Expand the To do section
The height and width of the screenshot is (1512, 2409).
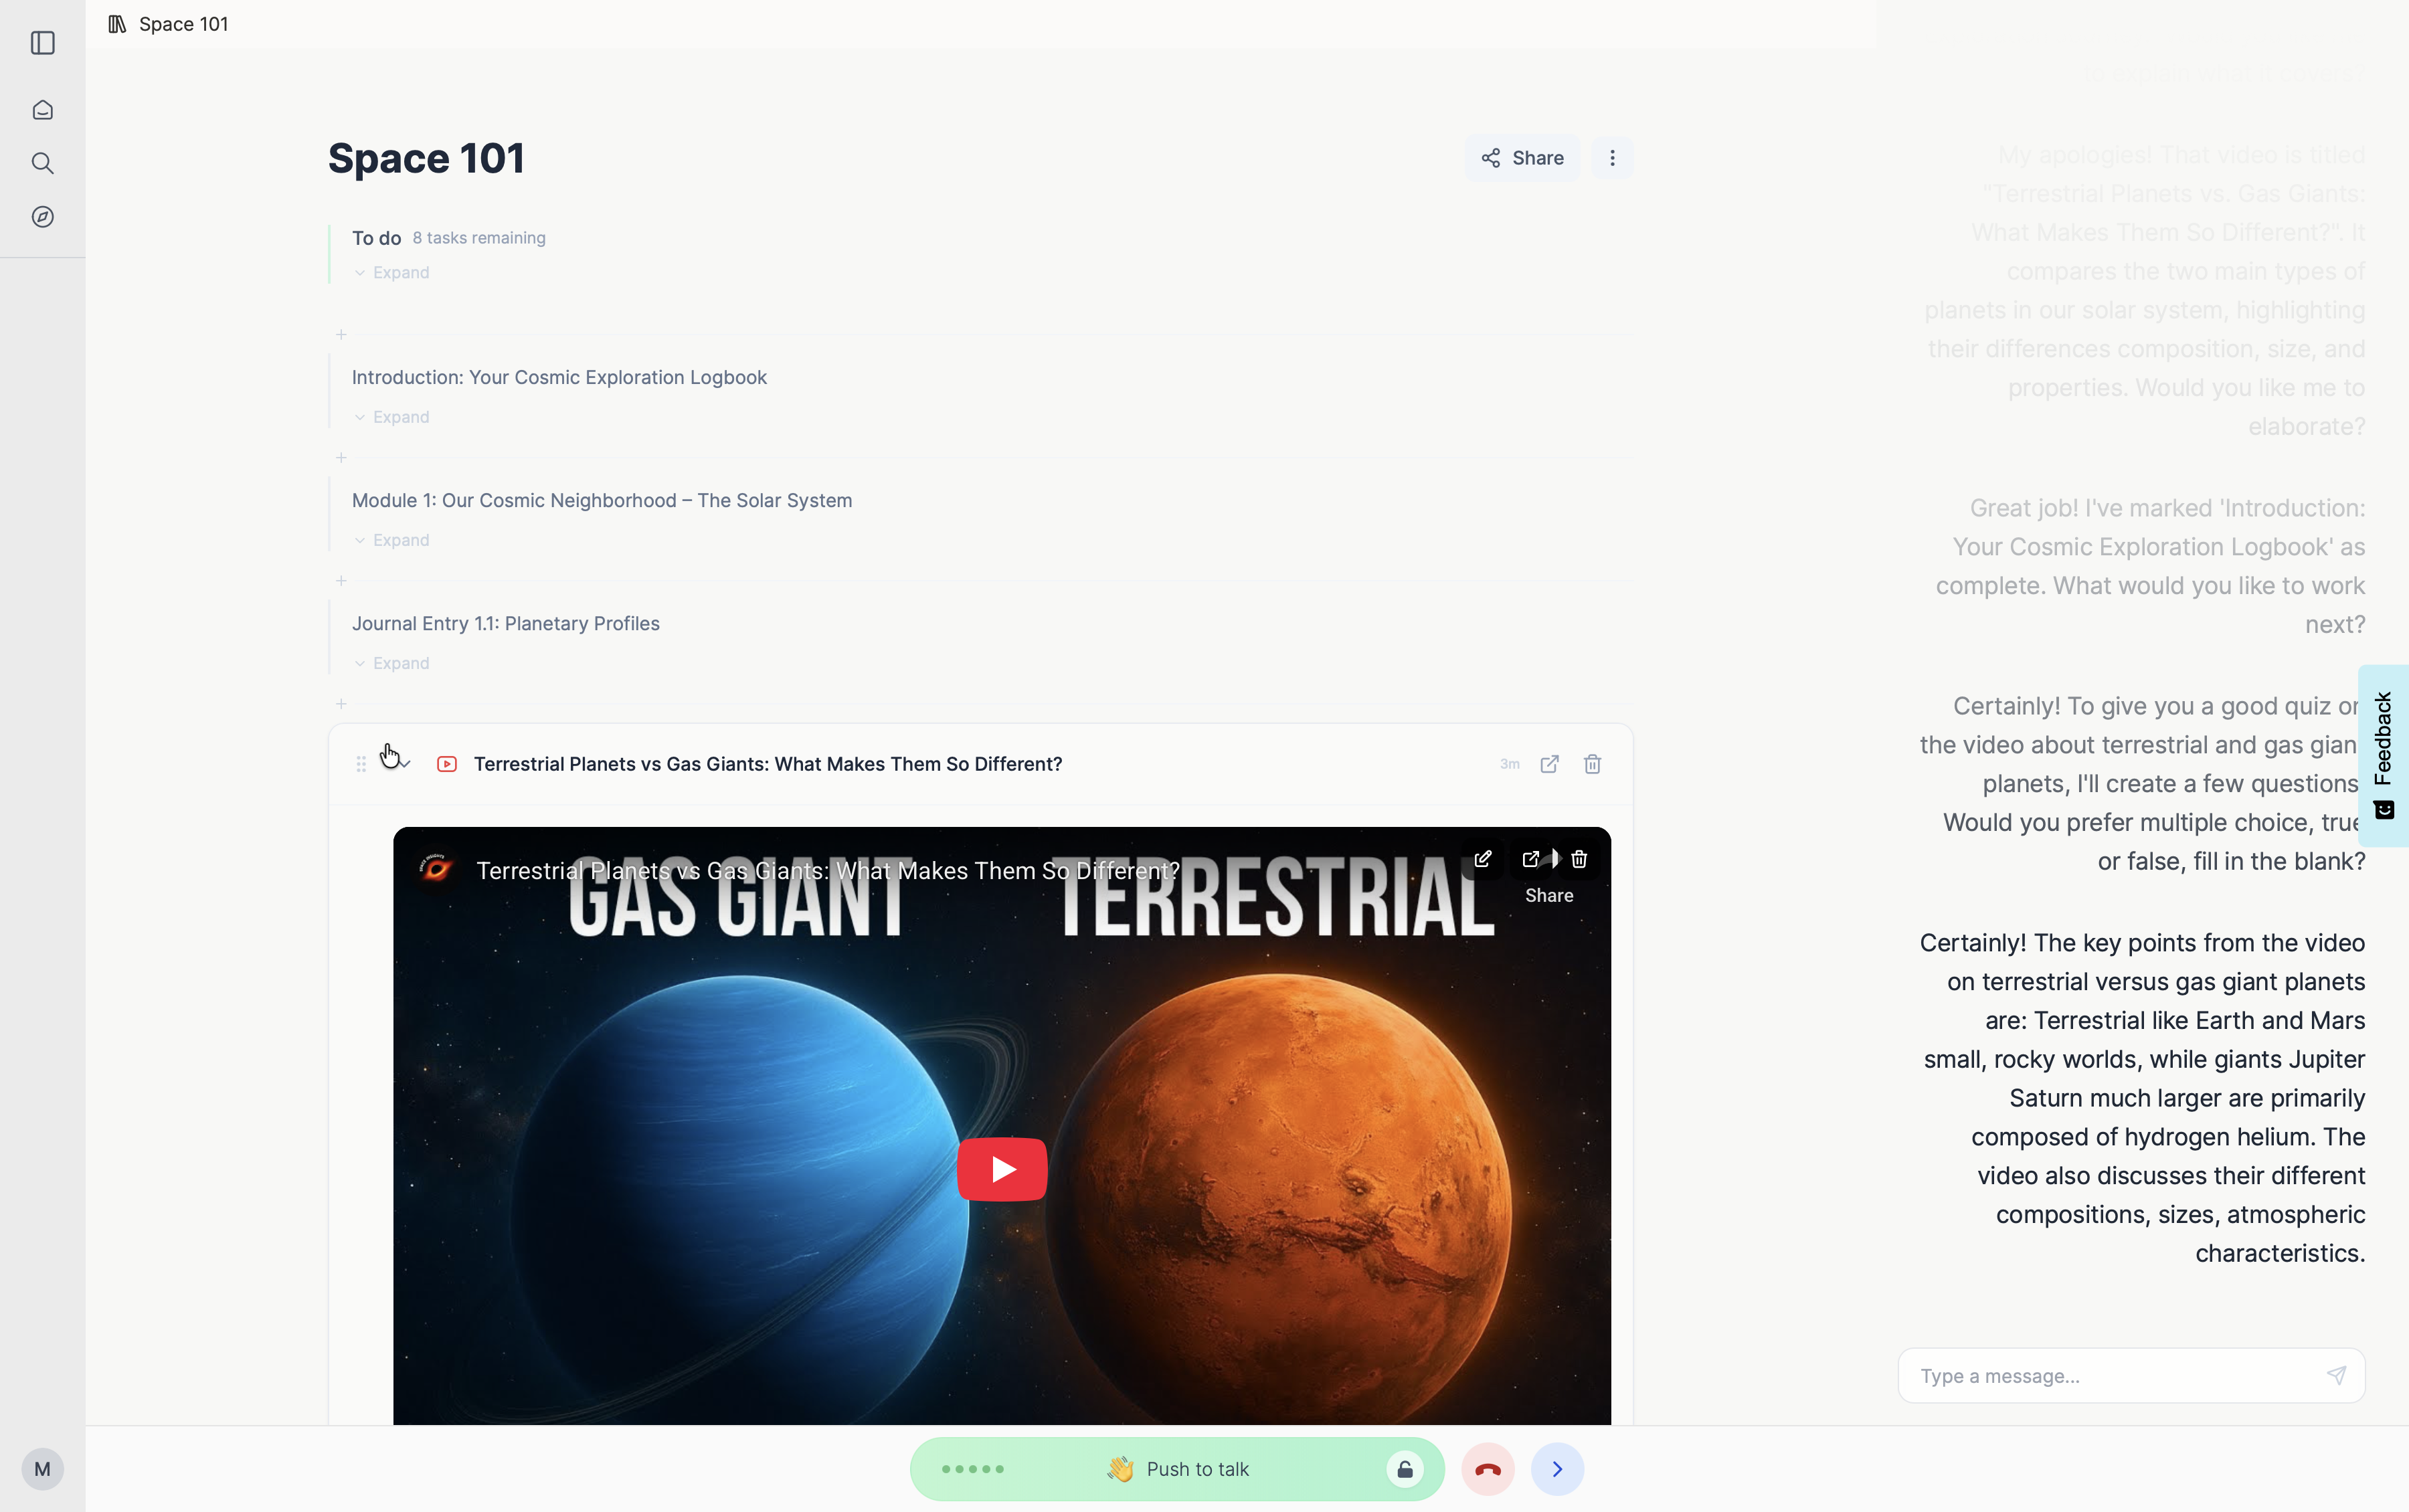coord(391,273)
